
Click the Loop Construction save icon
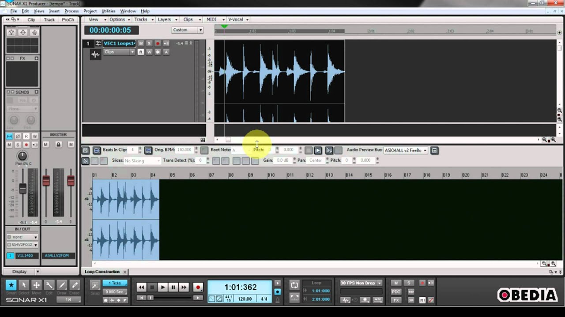[x=86, y=150]
